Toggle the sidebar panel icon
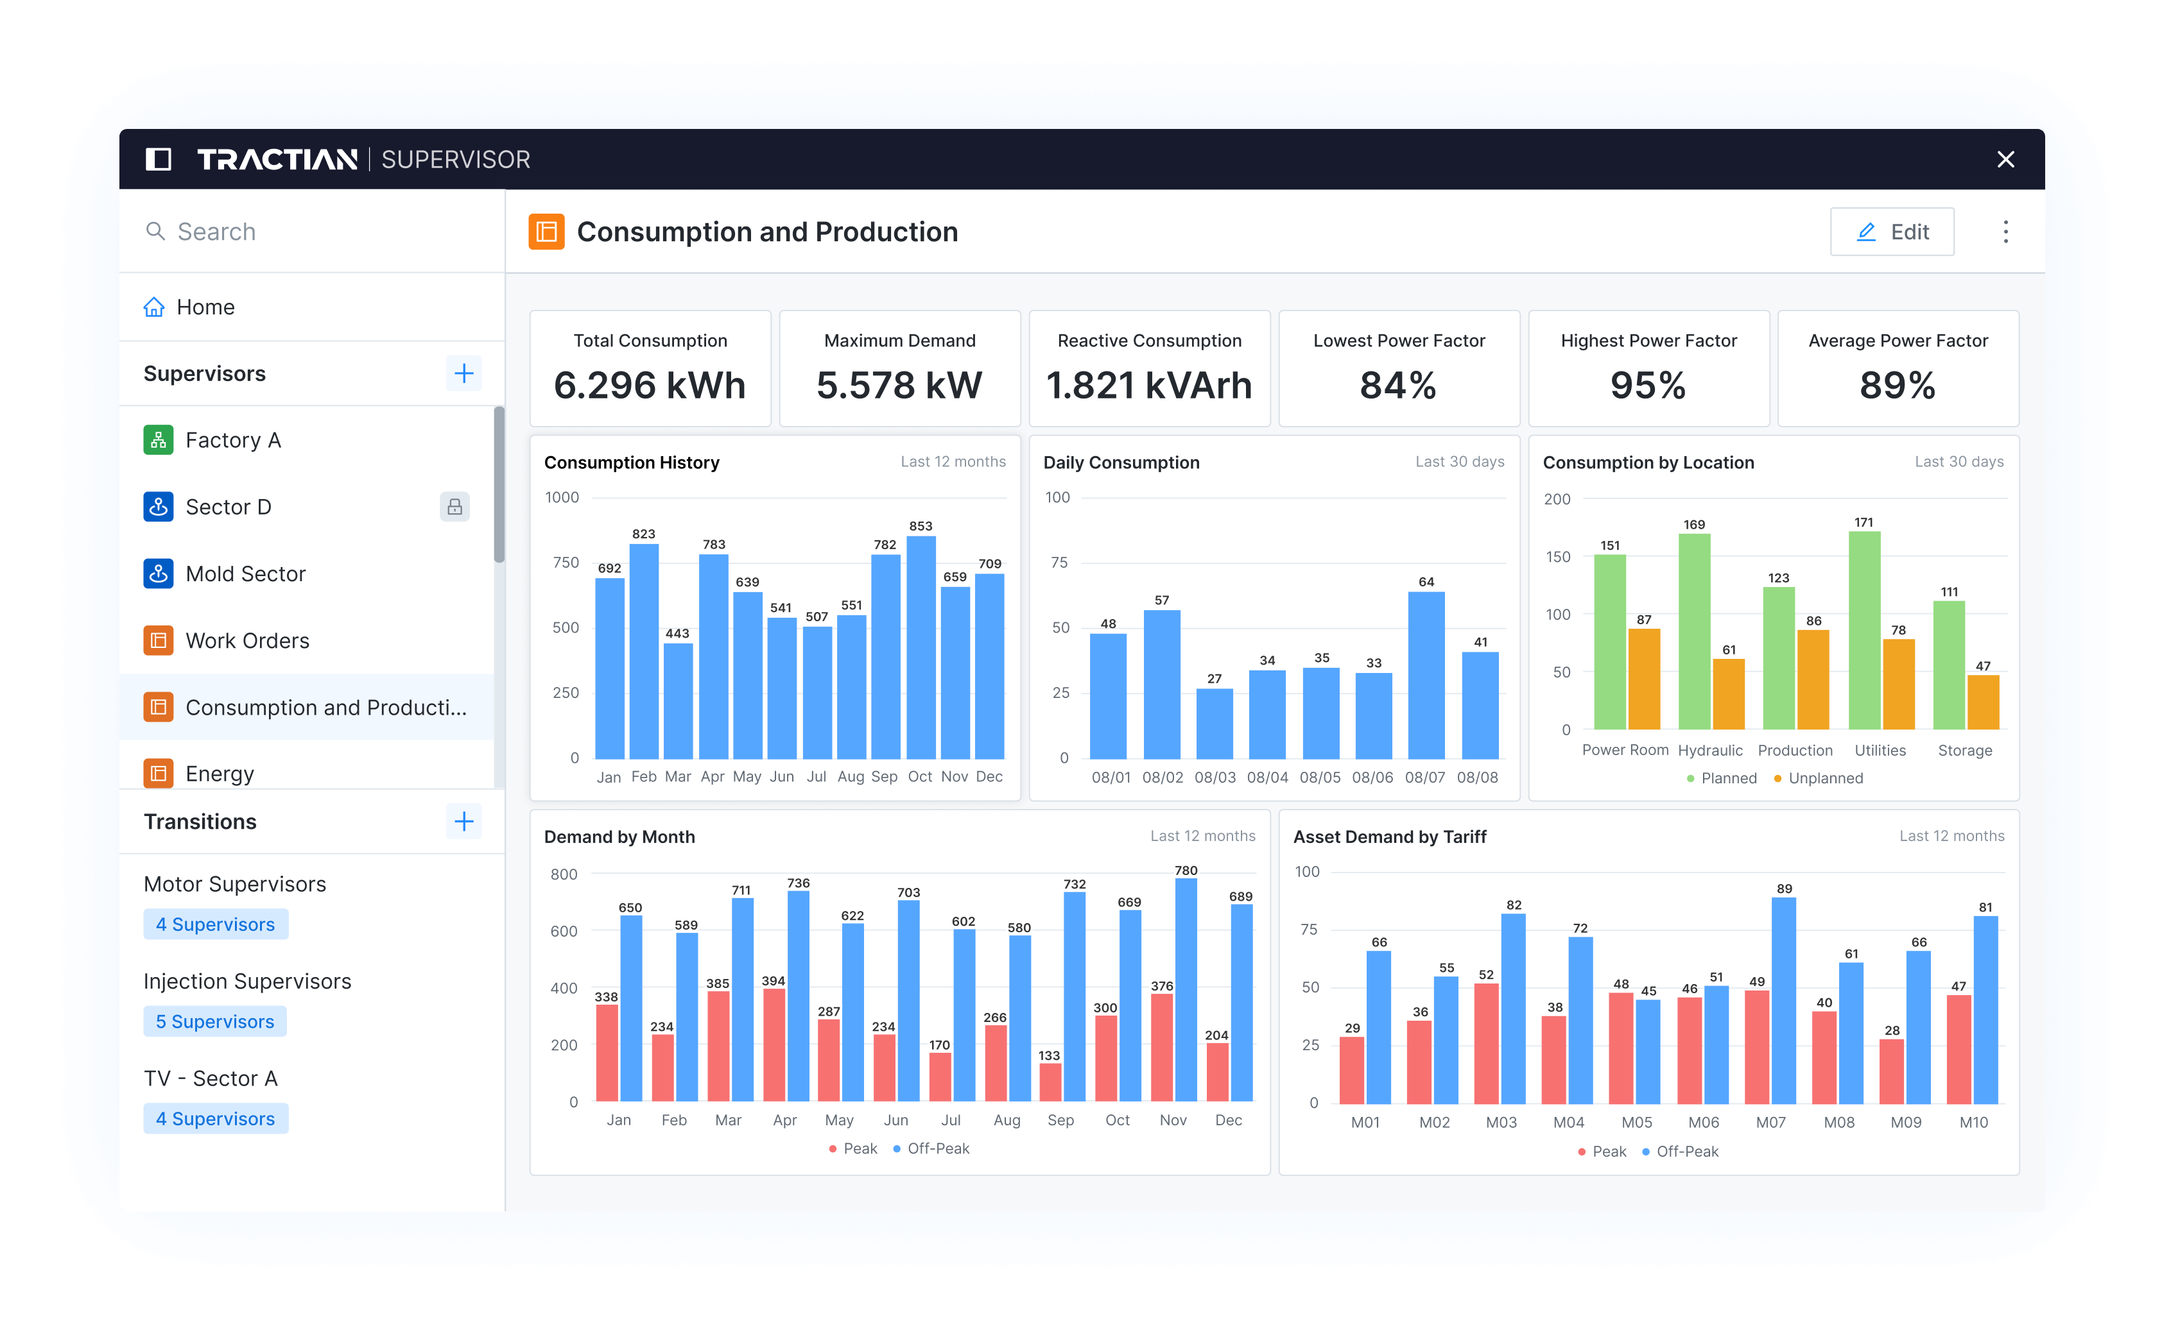 pos(158,159)
